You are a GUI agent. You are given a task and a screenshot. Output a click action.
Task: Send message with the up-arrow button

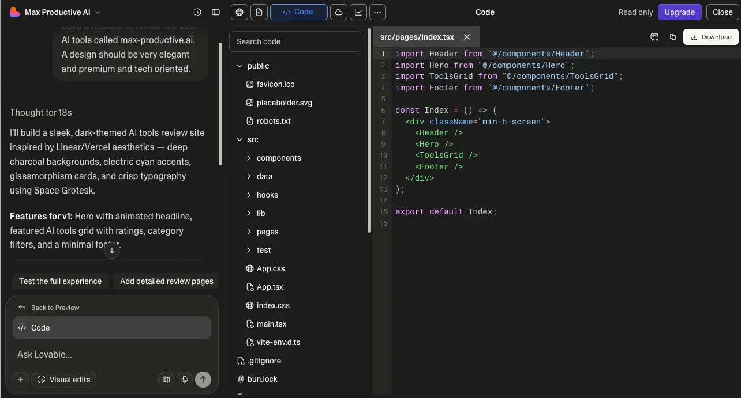point(203,380)
